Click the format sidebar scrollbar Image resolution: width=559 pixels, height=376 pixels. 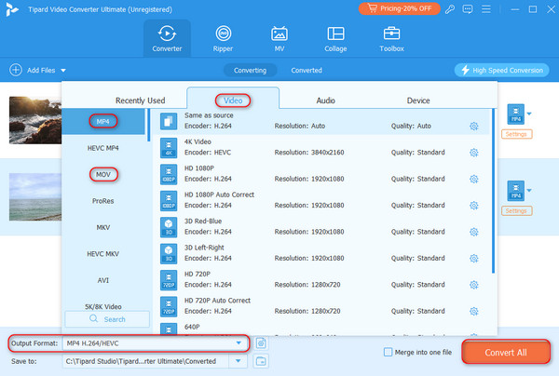coord(149,125)
